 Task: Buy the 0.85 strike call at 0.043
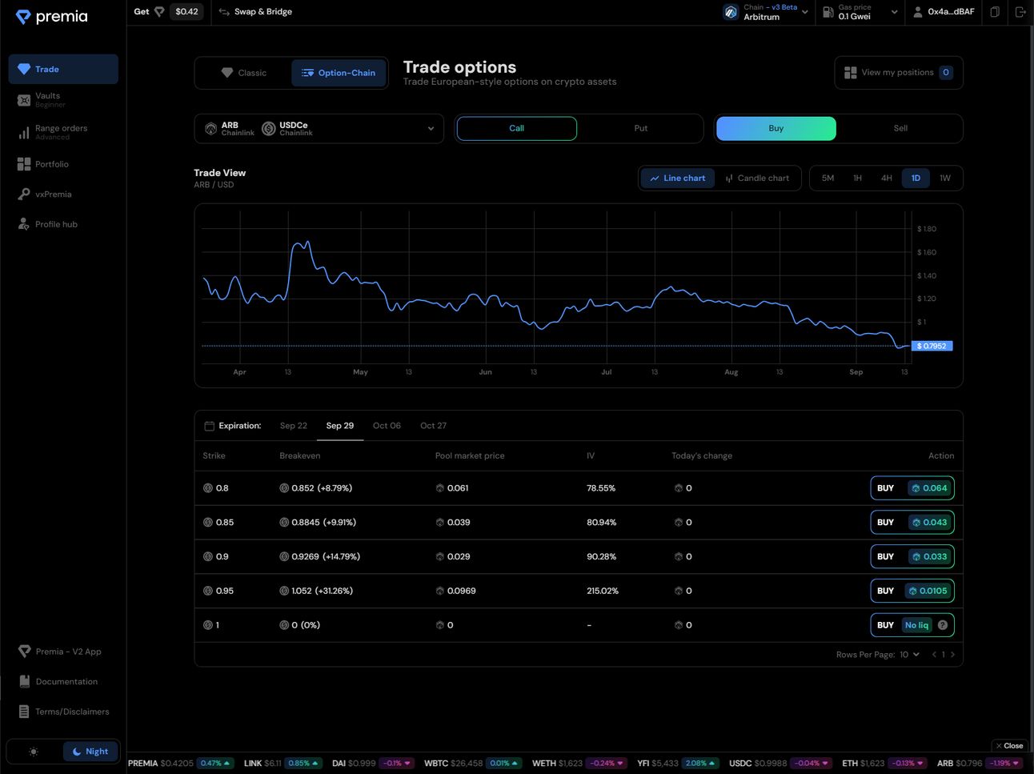[912, 523]
